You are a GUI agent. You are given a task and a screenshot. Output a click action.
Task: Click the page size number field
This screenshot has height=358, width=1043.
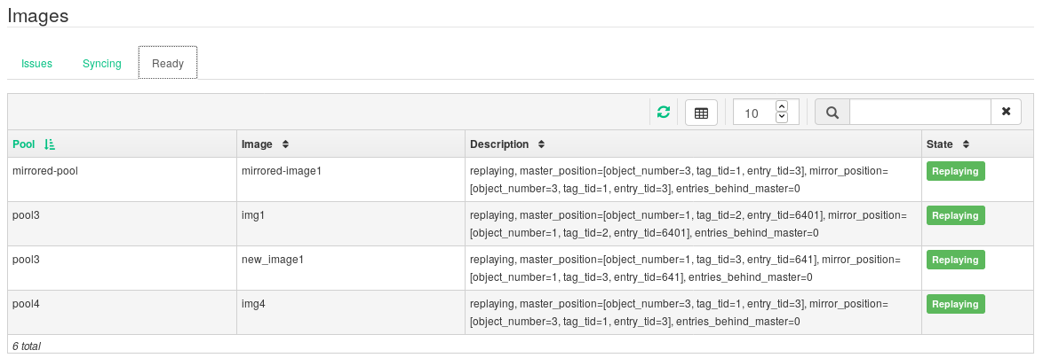click(753, 113)
